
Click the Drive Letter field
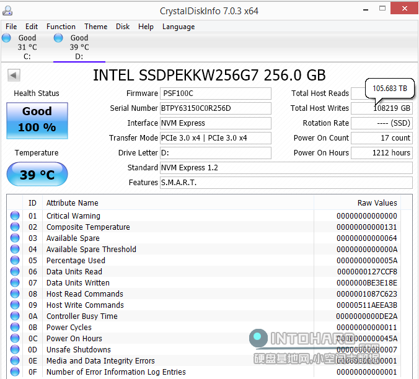pyautogui.click(x=216, y=153)
